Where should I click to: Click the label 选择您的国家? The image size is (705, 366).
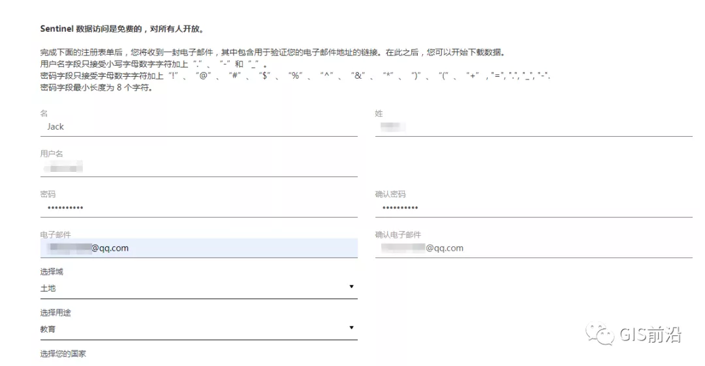[63, 354]
